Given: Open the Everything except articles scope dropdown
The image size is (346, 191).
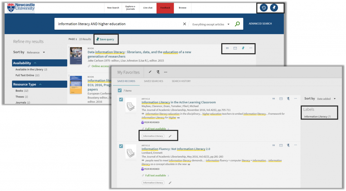Looking at the screenshot, I should pyautogui.click(x=211, y=24).
